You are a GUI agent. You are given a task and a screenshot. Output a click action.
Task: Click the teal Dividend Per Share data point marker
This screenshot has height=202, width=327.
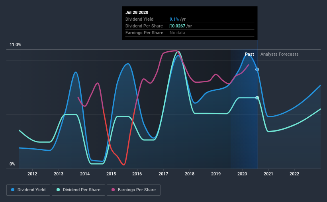257,98
